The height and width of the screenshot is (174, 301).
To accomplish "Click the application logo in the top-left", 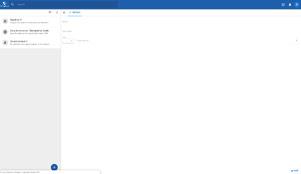I will coord(4,4).
